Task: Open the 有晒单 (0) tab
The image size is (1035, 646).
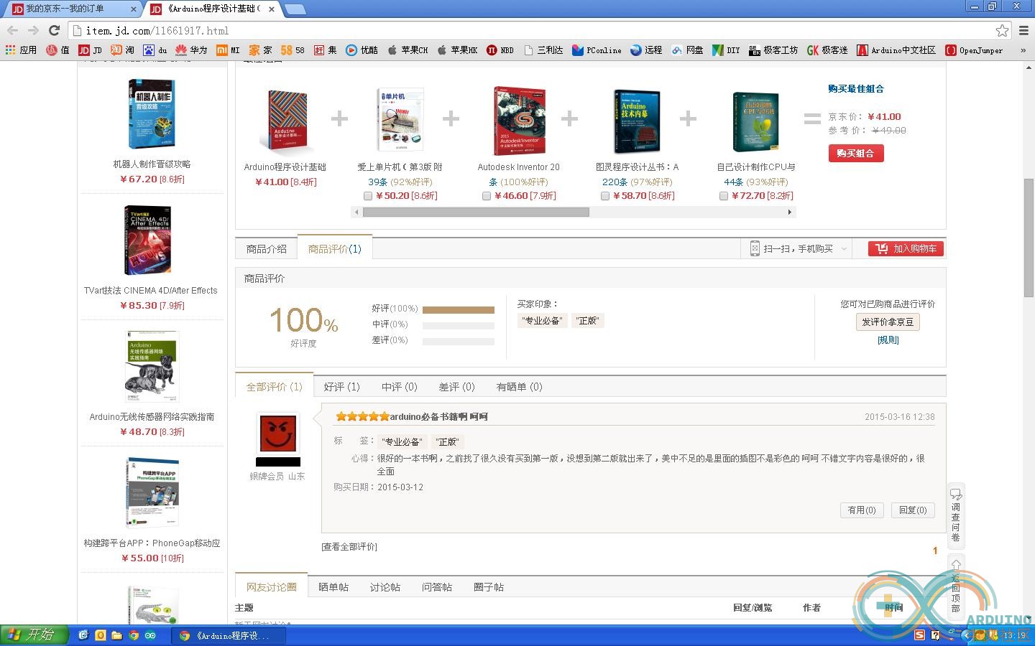Action: tap(519, 387)
